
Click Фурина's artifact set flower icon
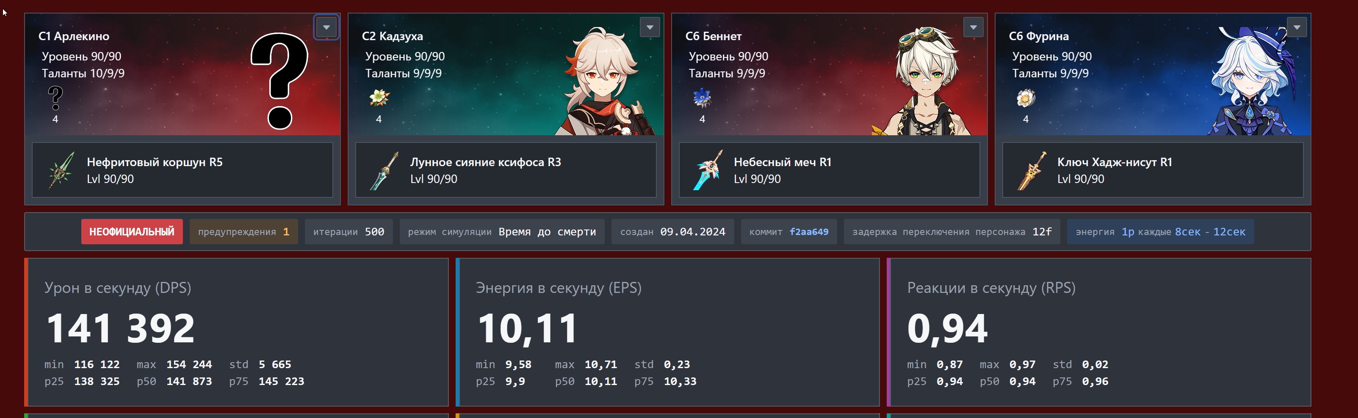[x=1026, y=98]
